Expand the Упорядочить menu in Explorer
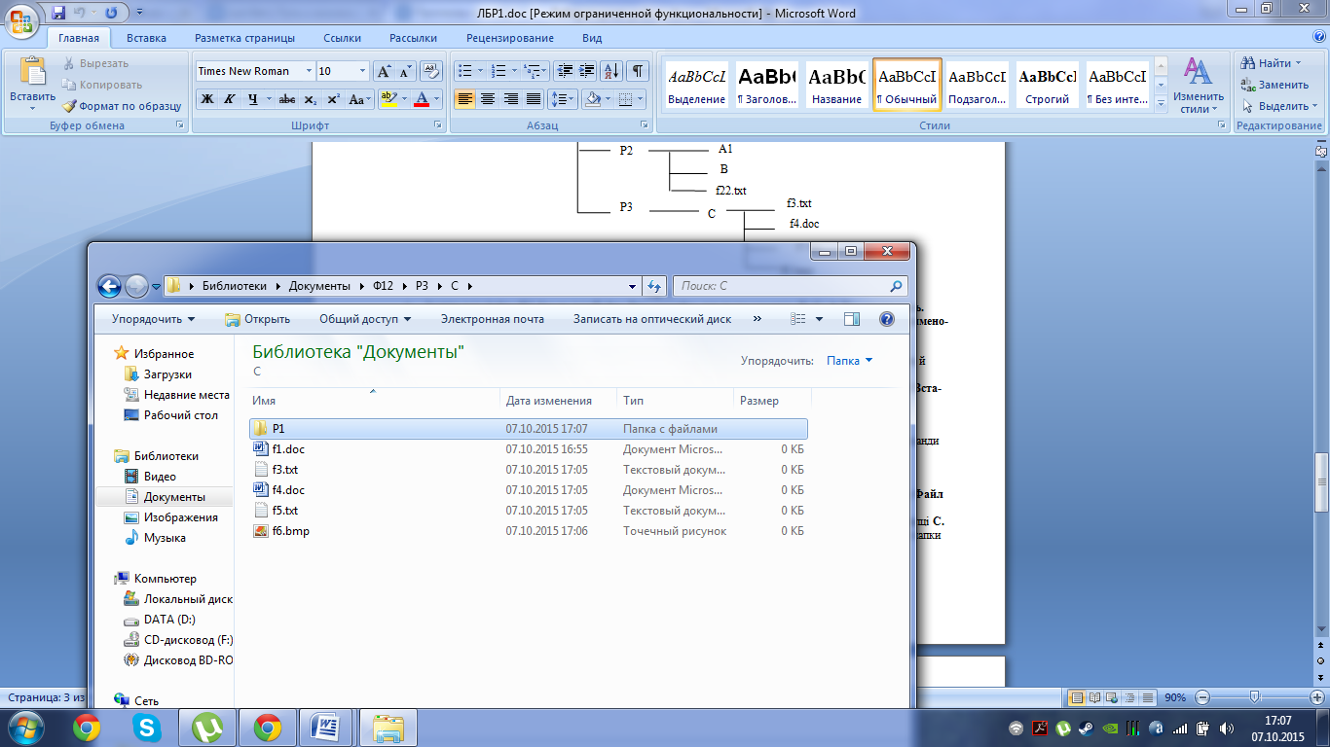The width and height of the screenshot is (1330, 747). pos(153,319)
